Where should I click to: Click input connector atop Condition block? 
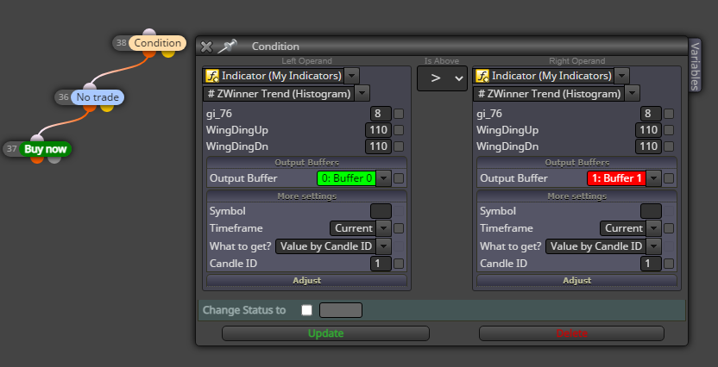149,33
